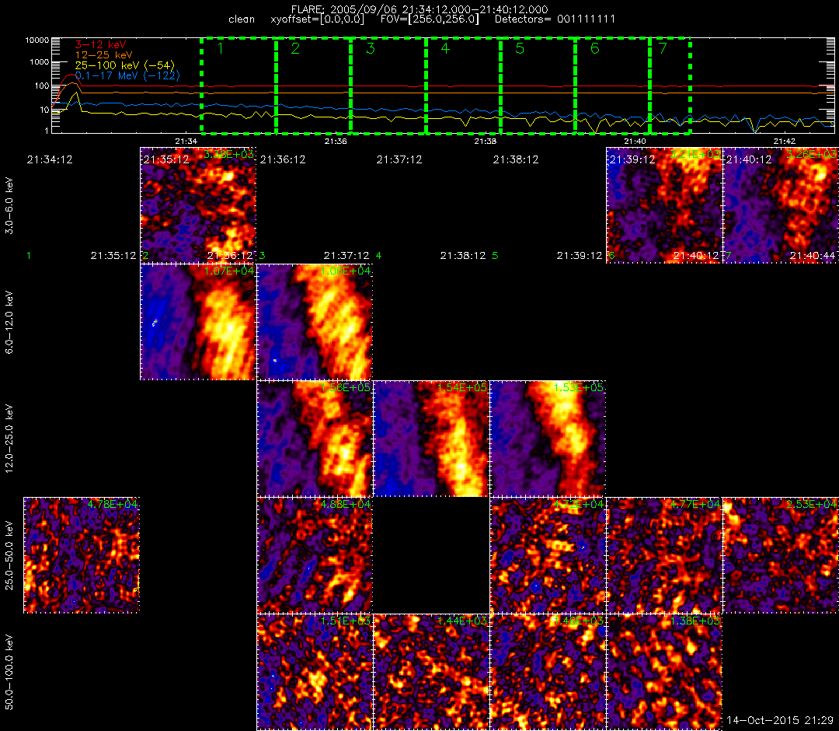This screenshot has height=731, width=839.
Task: Open the 1.48E+03 image in the 50.0-100.0 keV row
Action: click(548, 672)
